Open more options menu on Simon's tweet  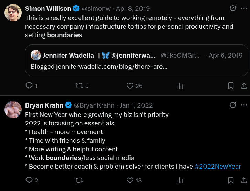pyautogui.click(x=244, y=8)
